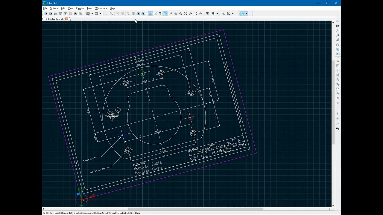The image size is (383, 215).
Task: Open the Workspace menu
Action: (101, 8)
